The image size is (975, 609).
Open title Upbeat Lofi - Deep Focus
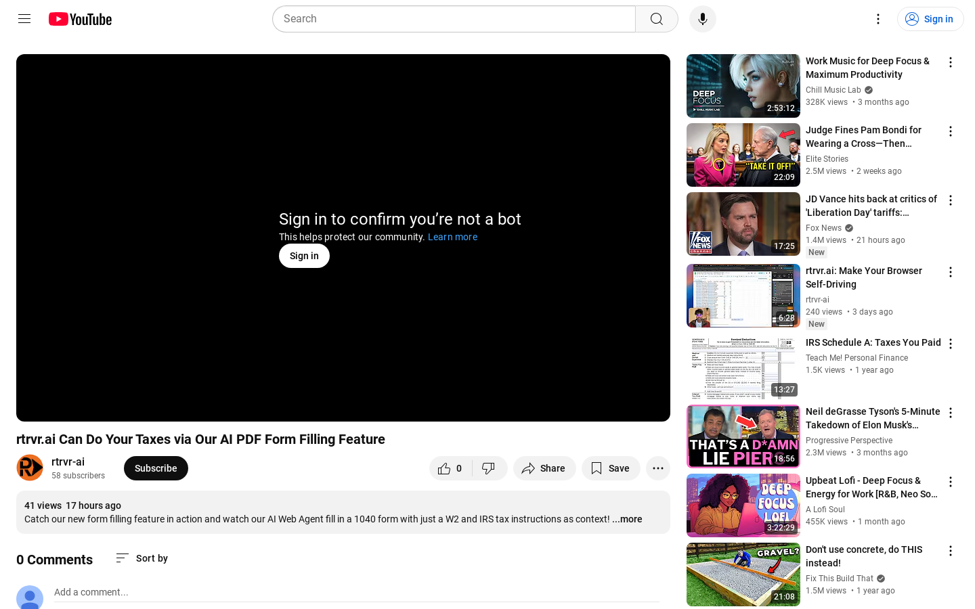tap(871, 487)
